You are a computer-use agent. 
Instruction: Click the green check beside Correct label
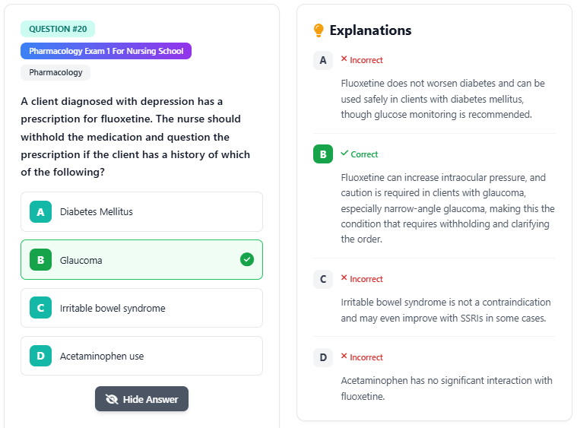point(344,154)
